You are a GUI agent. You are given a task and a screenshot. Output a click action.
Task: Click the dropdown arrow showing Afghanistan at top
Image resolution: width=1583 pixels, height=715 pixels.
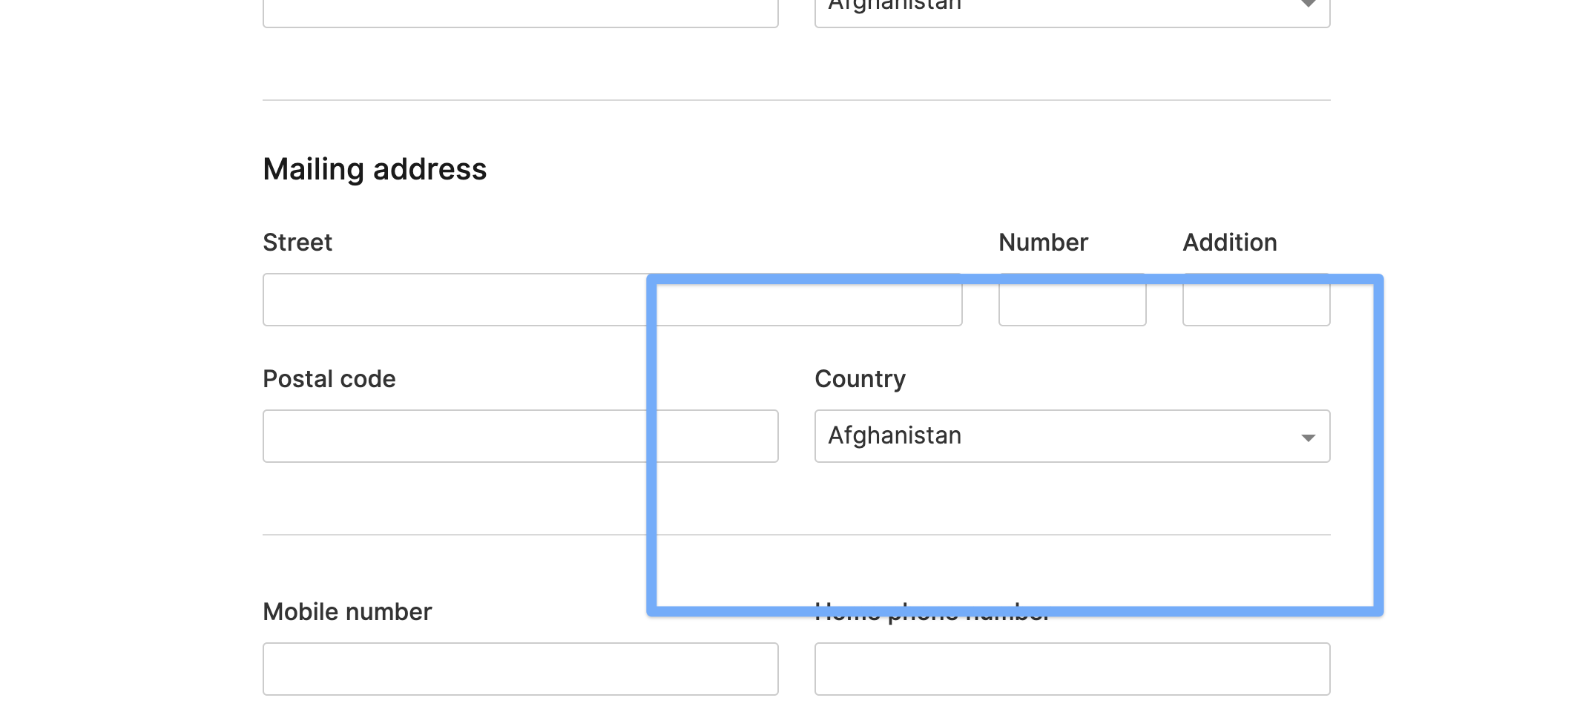(x=1310, y=7)
